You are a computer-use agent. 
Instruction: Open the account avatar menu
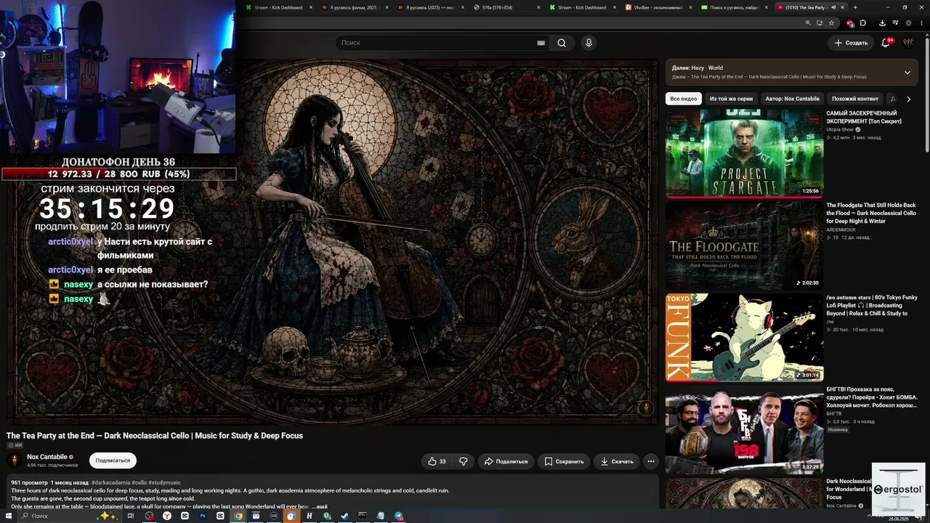pyautogui.click(x=908, y=43)
